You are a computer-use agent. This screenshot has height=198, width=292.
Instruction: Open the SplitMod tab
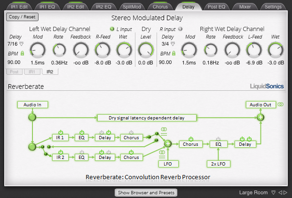coord(132,7)
